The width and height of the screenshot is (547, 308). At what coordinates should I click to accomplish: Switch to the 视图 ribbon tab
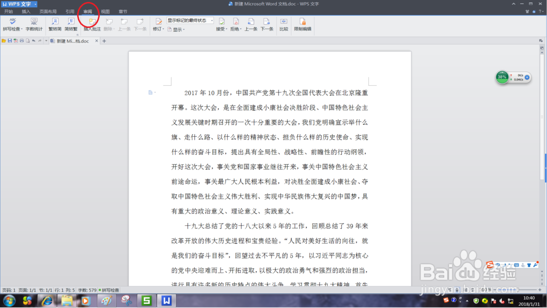105,11
